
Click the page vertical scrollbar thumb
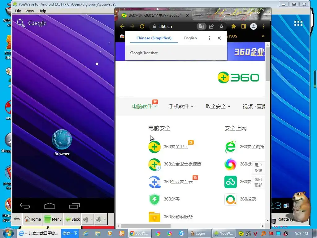coord(268,64)
